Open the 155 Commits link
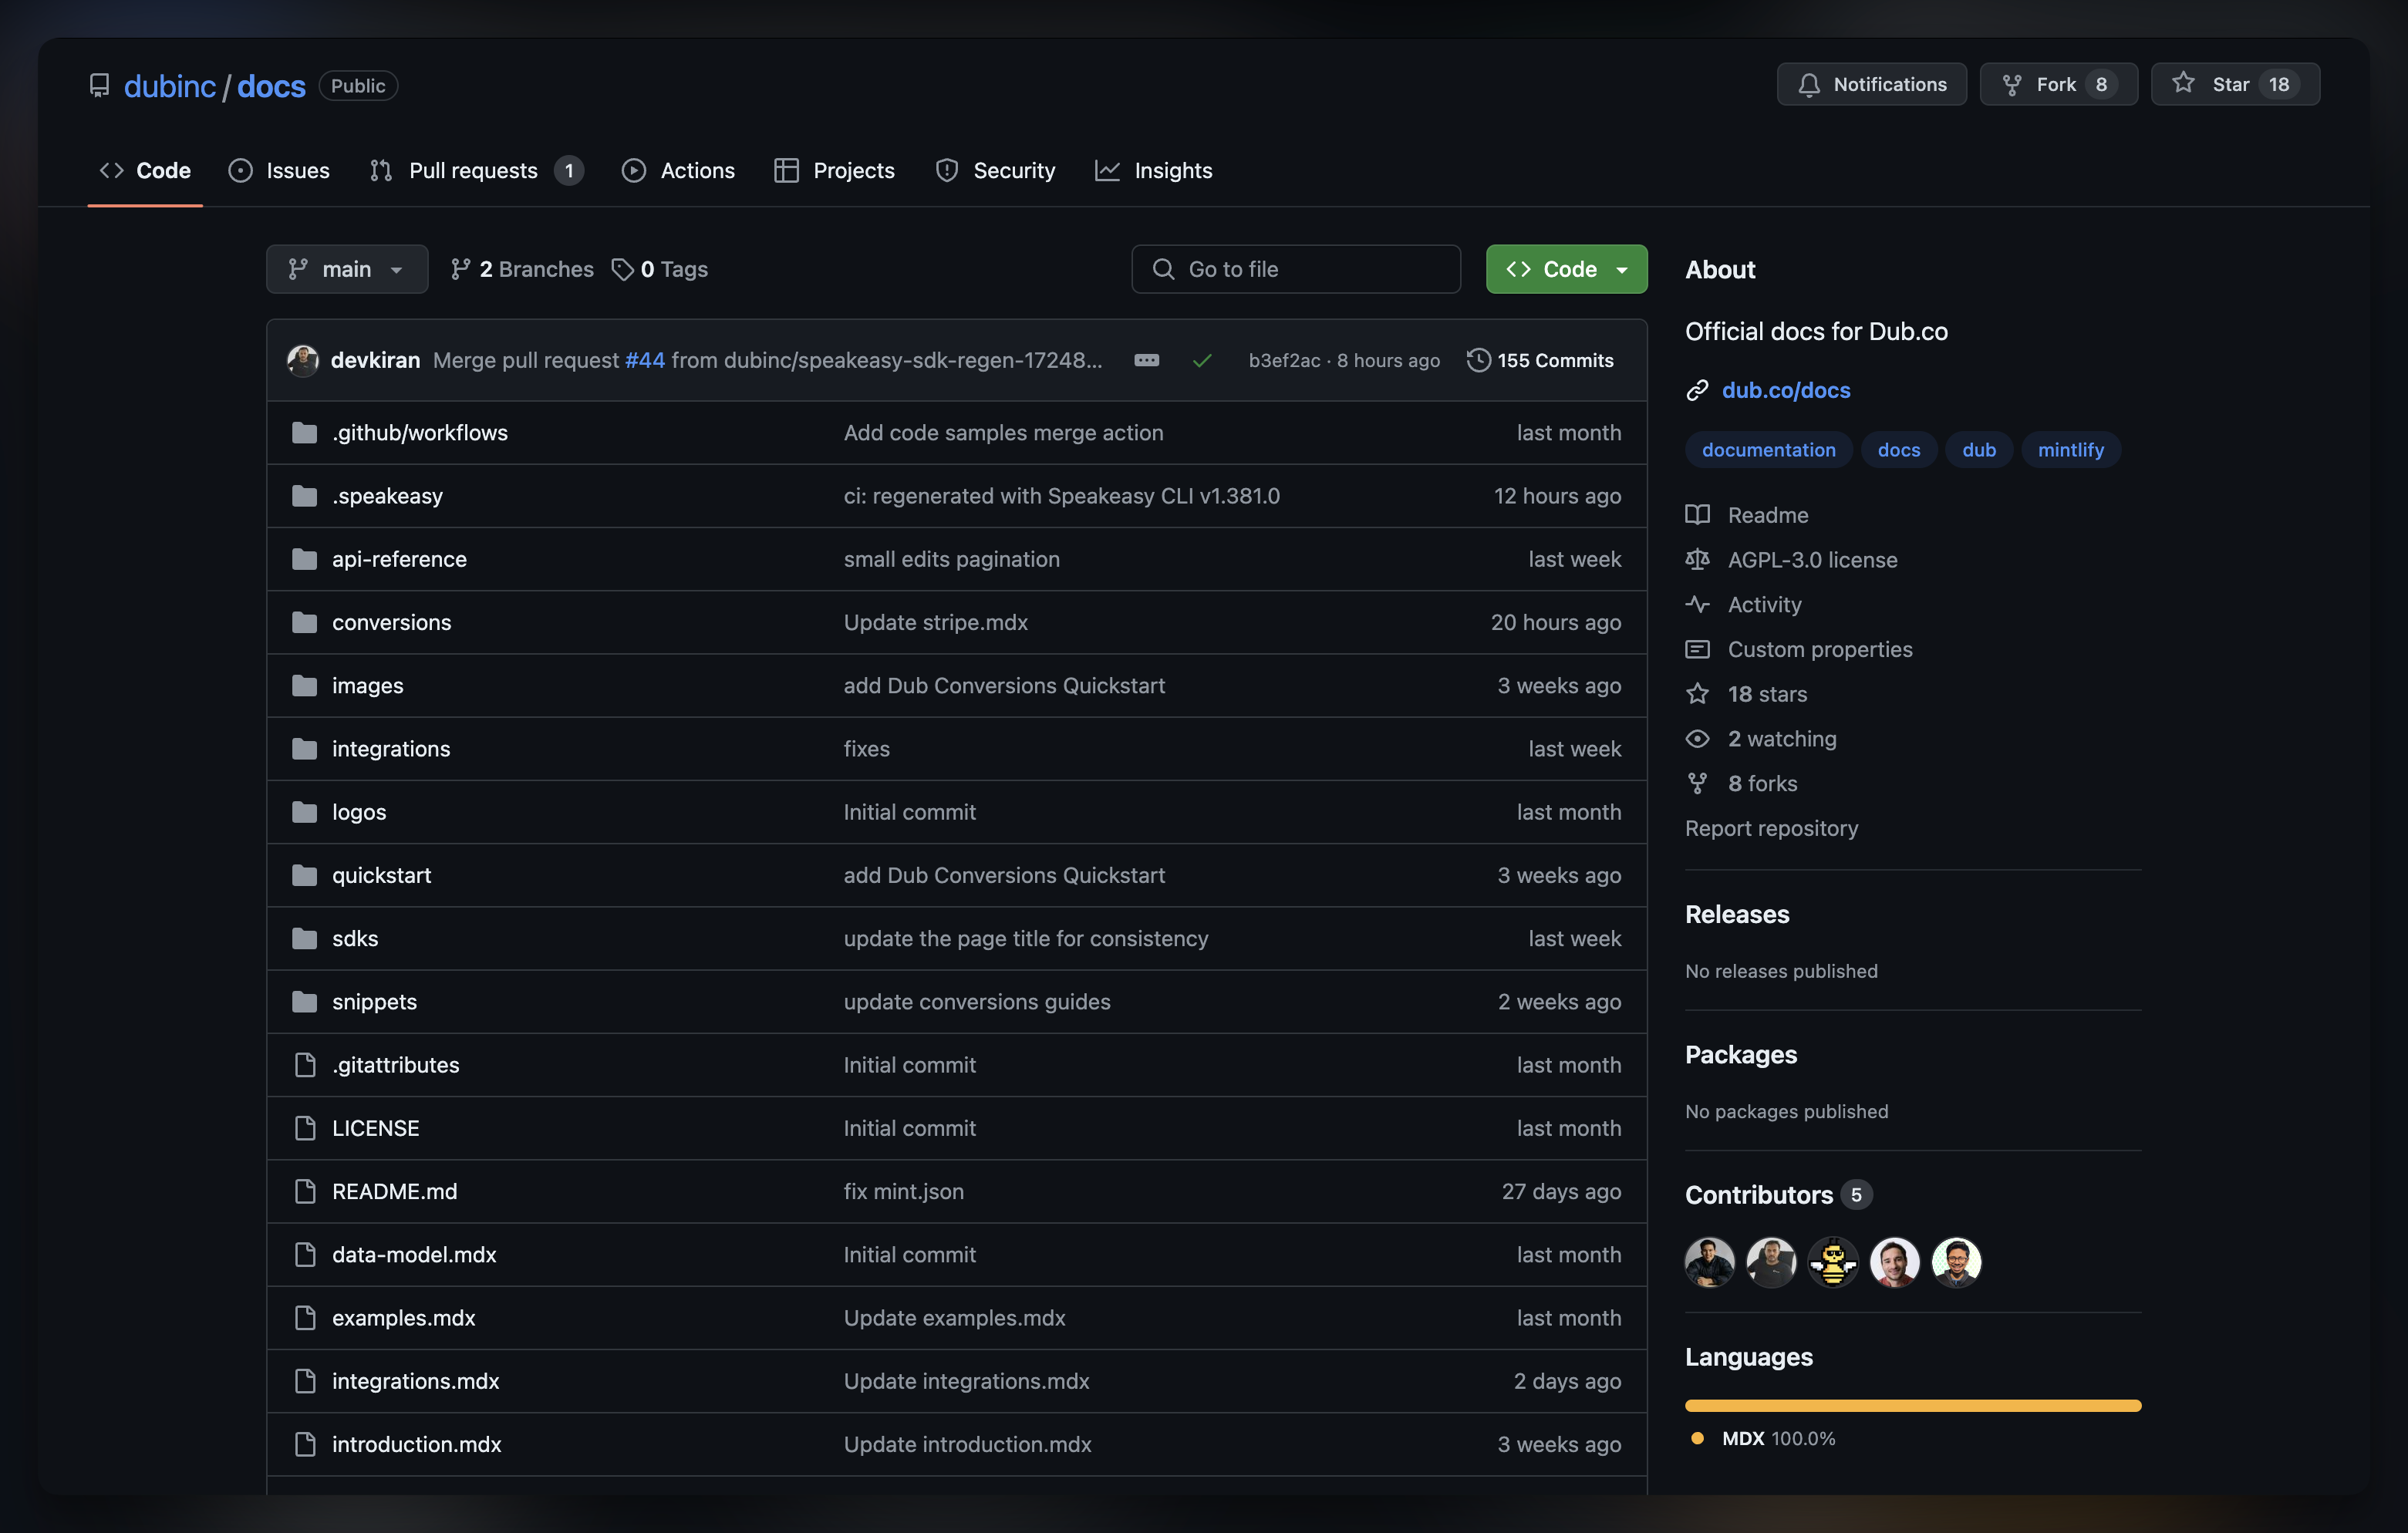2408x1533 pixels. click(x=1540, y=360)
